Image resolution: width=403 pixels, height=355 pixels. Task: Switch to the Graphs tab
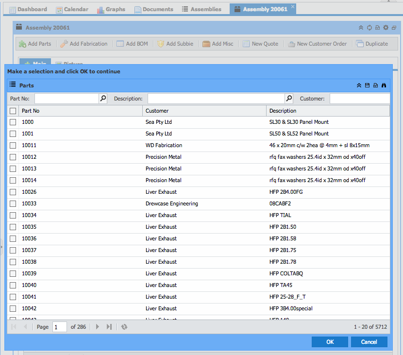click(111, 10)
